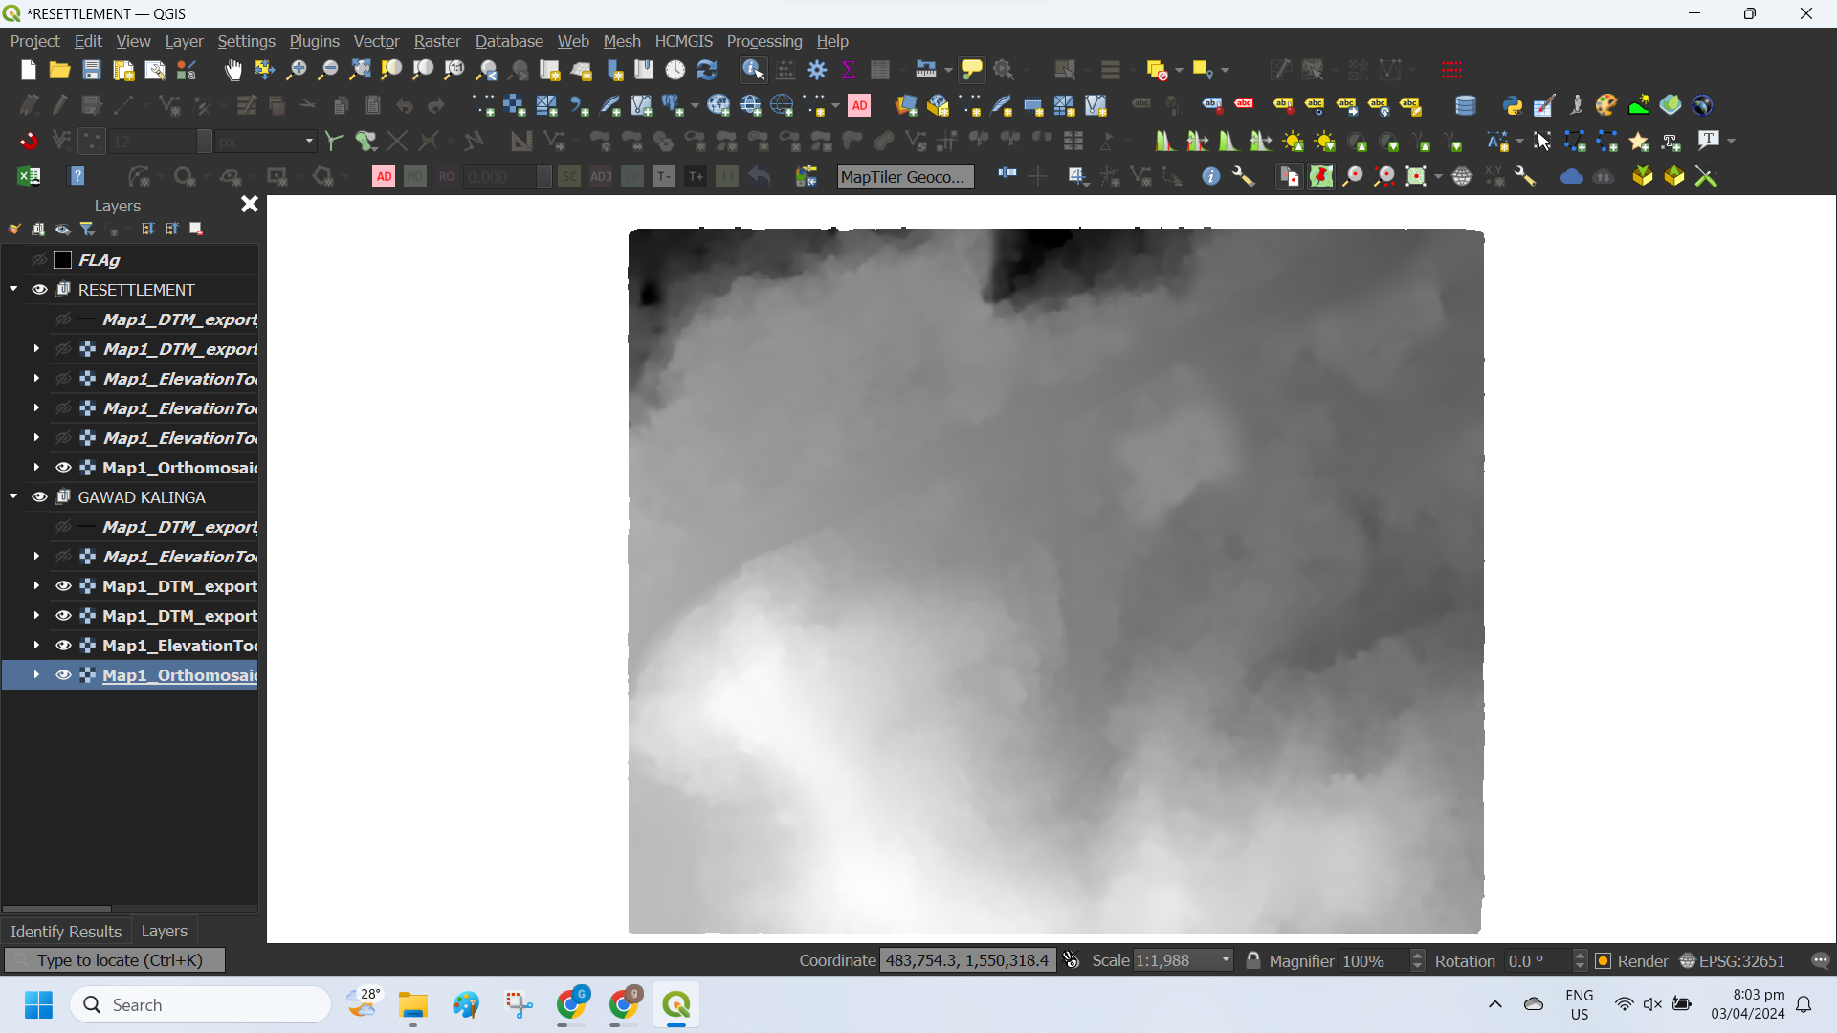
Task: Switch to the Identify Results tab
Action: 65,932
